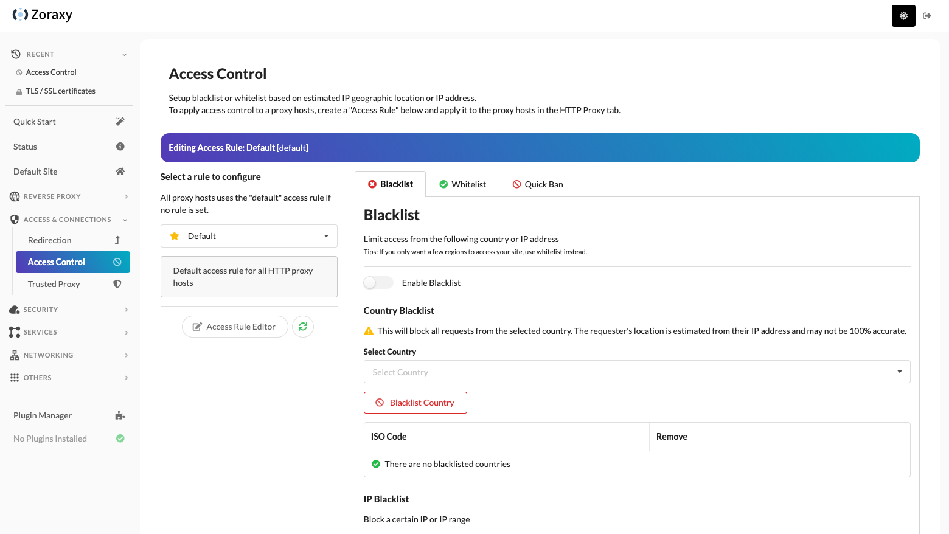
Task: Switch to the Whitelist tab
Action: [463, 184]
